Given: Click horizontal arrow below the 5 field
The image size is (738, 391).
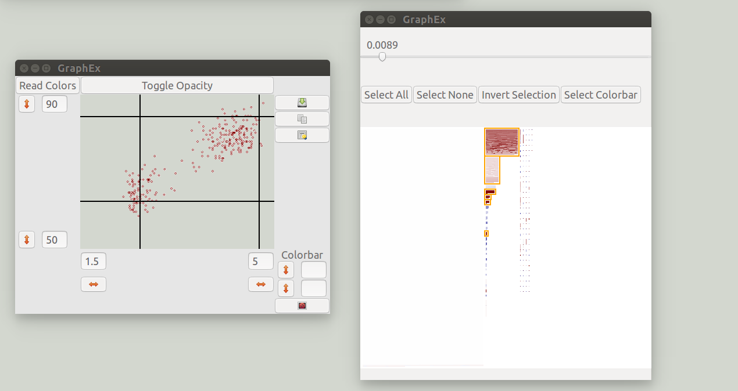Looking at the screenshot, I should click(x=261, y=284).
